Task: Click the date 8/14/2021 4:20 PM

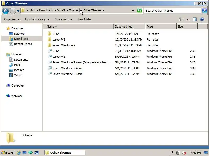Action: (127, 57)
